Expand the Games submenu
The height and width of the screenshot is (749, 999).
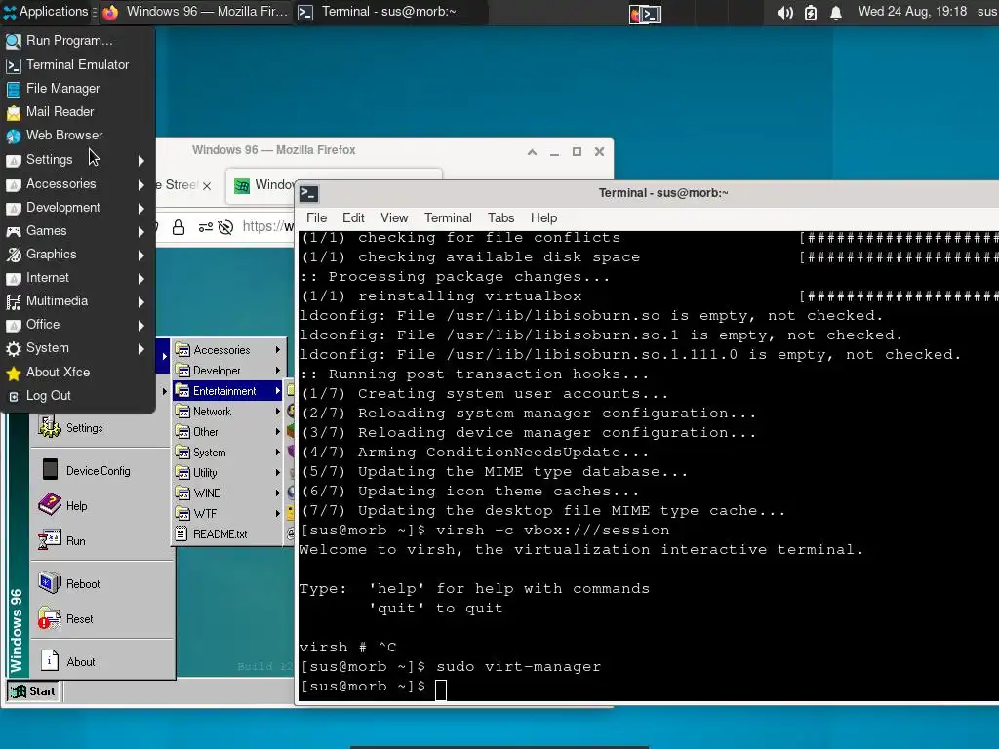pos(78,231)
